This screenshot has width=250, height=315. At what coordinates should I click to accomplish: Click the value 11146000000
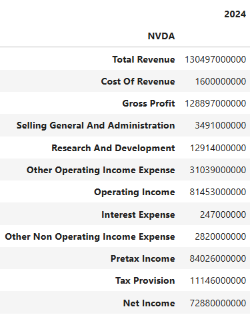click(218, 280)
